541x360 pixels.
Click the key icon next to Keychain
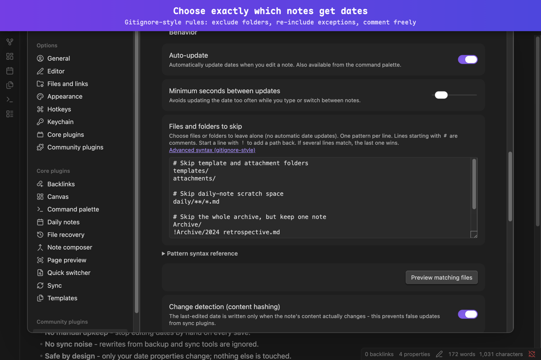click(40, 121)
